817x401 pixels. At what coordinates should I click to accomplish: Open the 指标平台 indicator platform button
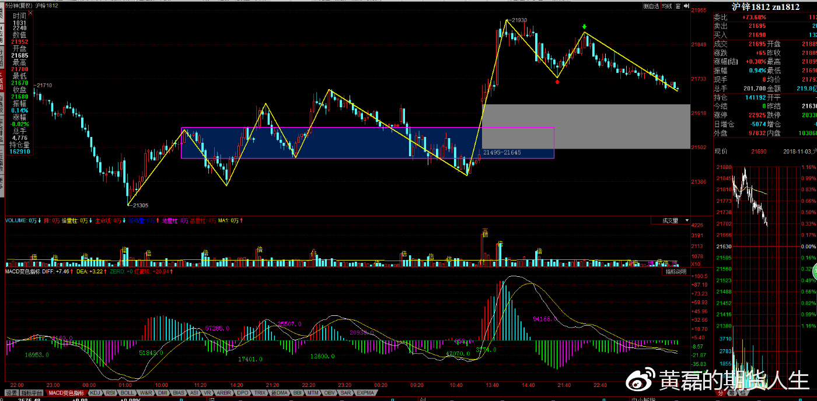click(x=32, y=393)
